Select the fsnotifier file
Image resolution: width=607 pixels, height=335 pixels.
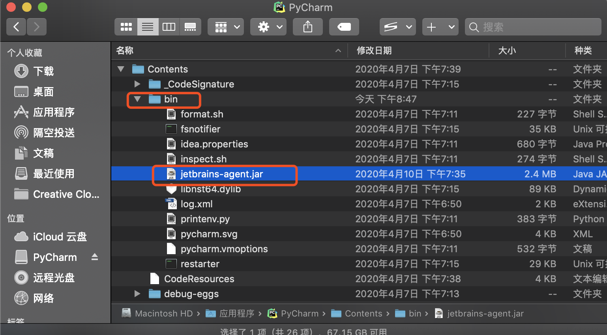coord(359,129)
